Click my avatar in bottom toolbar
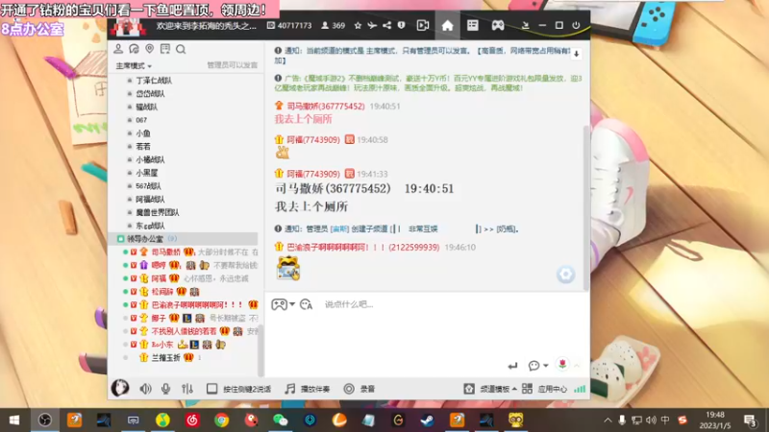This screenshot has height=432, width=769. [120, 388]
